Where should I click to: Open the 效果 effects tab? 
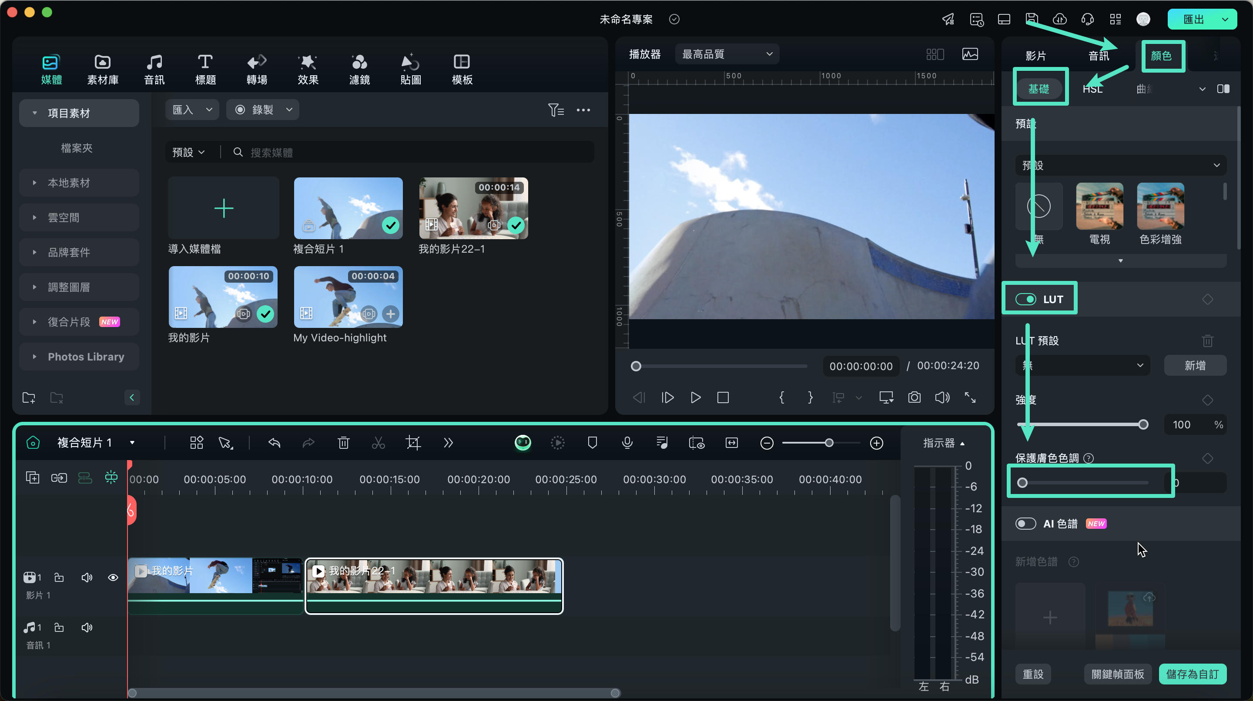tap(308, 70)
